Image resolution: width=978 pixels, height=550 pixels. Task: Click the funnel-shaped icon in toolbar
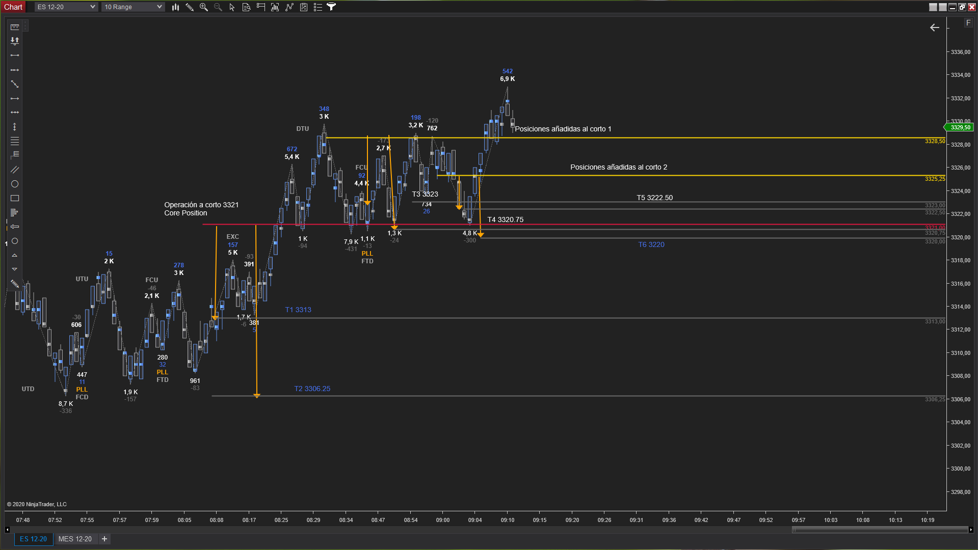[331, 7]
